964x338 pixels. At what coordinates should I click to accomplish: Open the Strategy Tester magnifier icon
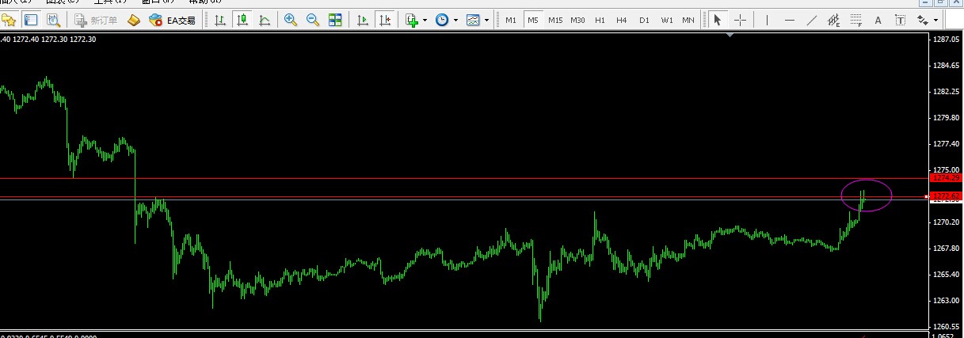(x=53, y=20)
